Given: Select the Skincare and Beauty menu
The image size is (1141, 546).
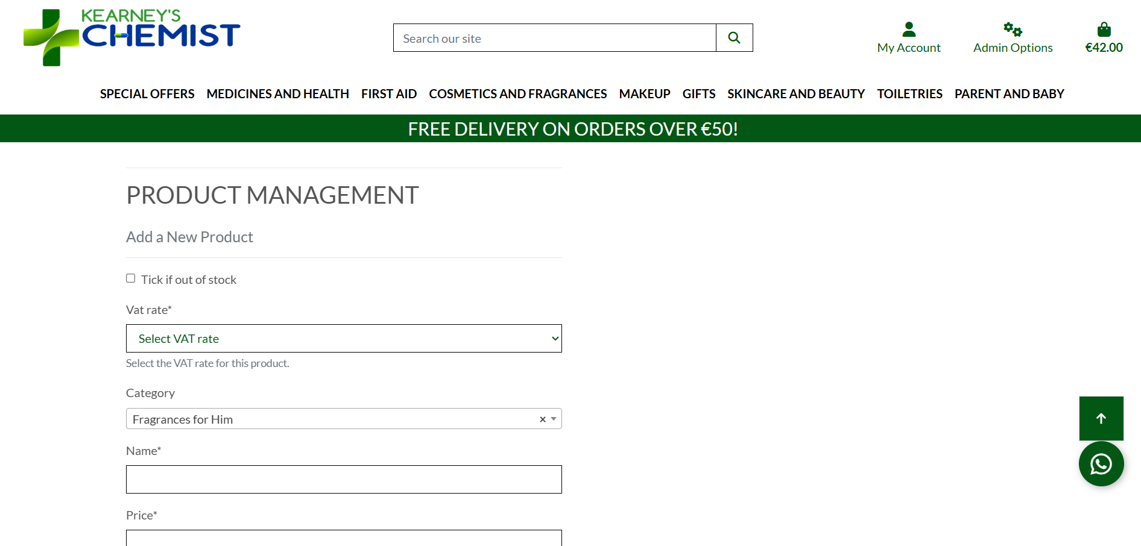Looking at the screenshot, I should point(795,94).
